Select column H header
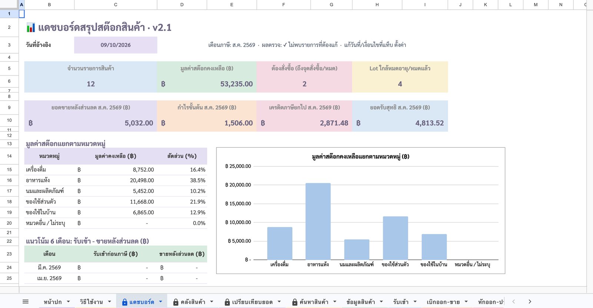The height and width of the screenshot is (308, 593). point(377,4)
